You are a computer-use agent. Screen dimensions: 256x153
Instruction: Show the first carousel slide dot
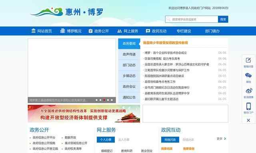[x=97, y=100]
